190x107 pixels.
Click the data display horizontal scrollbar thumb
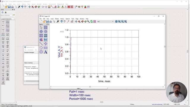pos(90,87)
